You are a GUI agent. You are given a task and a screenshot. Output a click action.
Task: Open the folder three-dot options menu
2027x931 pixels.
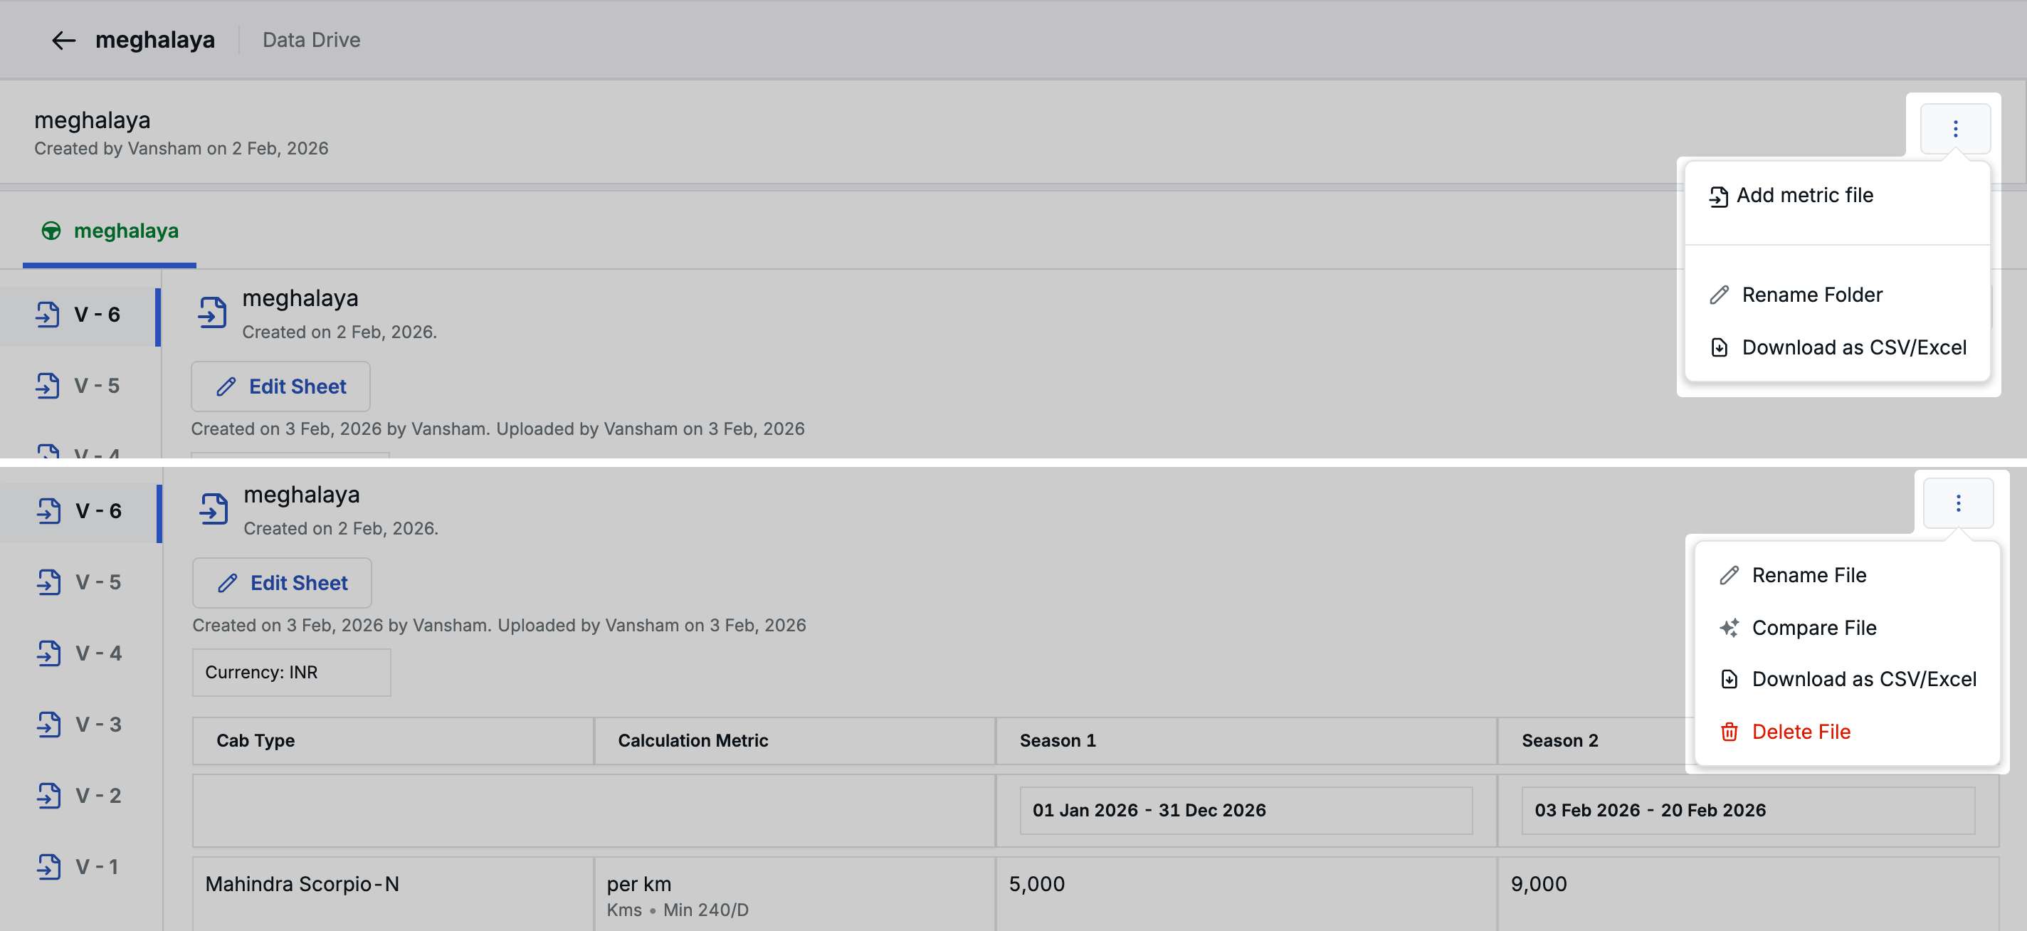1954,129
